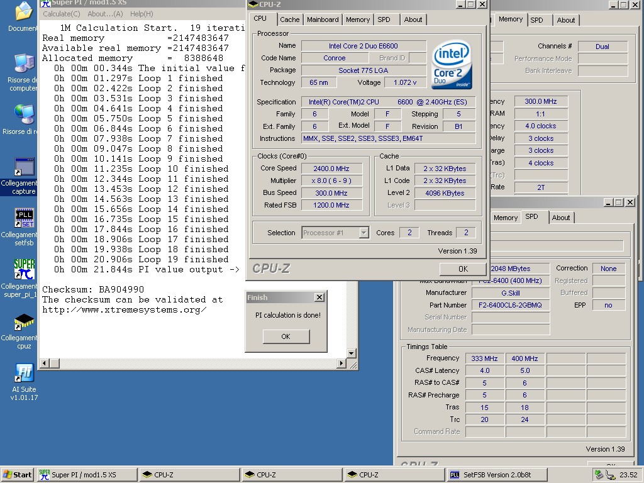Click OK in the Finish dialog
The width and height of the screenshot is (644, 483).
click(286, 337)
